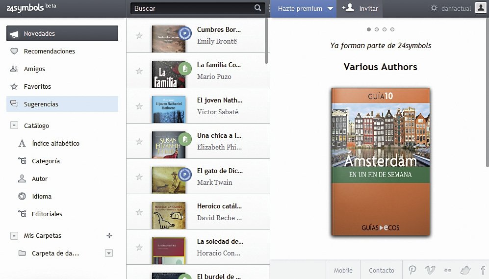This screenshot has height=279, width=489.
Task: Favorite La familia Co... with star
Action: coord(139,71)
